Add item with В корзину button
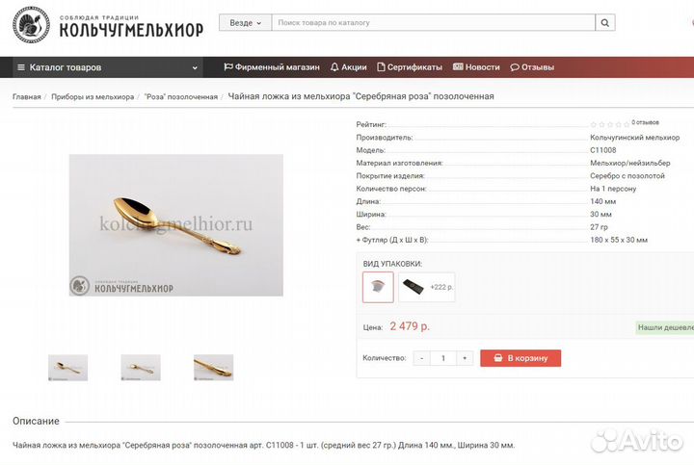The width and height of the screenshot is (694, 465). 520,358
